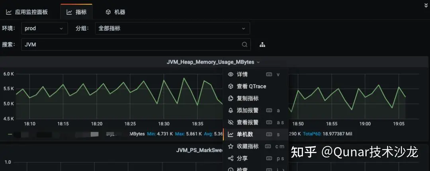The width and height of the screenshot is (430, 171).
Task: Open the 机器 tab
Action: (115, 12)
